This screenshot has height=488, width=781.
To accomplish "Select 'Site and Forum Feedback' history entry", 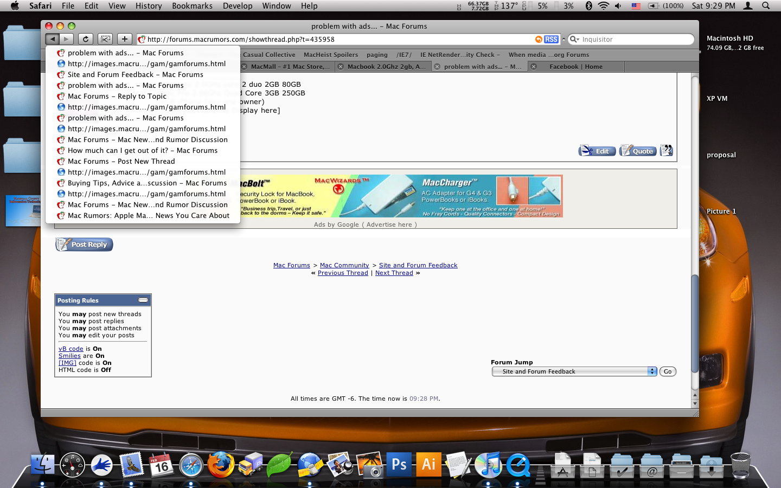I will pyautogui.click(x=143, y=74).
